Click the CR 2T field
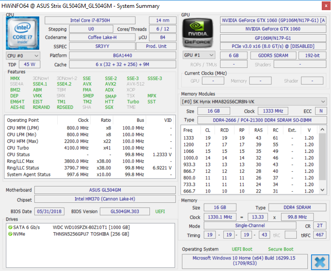Image resolution: width=331 pixels, height=271 pixels. 319,226
